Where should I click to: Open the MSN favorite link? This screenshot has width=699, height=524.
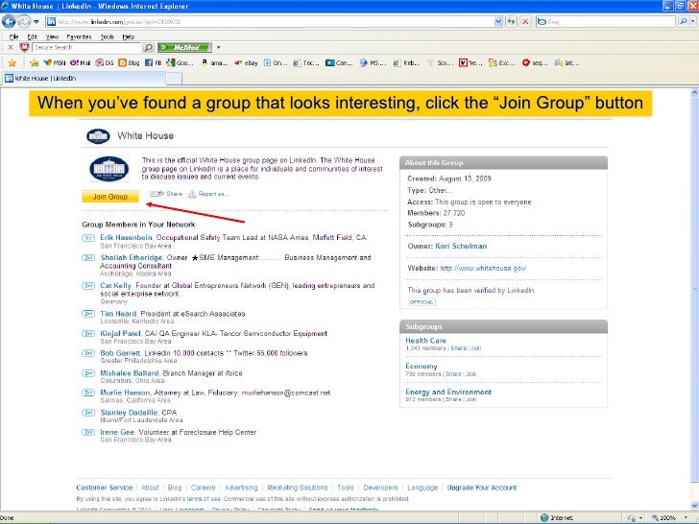tap(55, 62)
